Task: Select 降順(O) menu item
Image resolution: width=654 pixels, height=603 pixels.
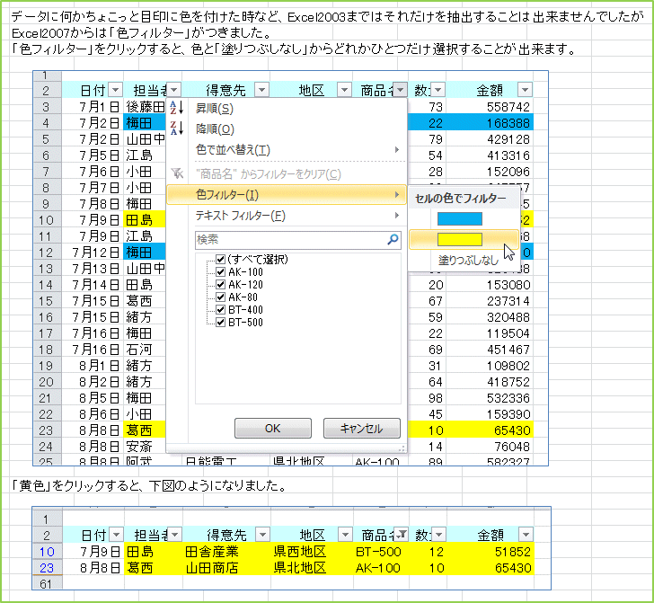Action: point(286,129)
